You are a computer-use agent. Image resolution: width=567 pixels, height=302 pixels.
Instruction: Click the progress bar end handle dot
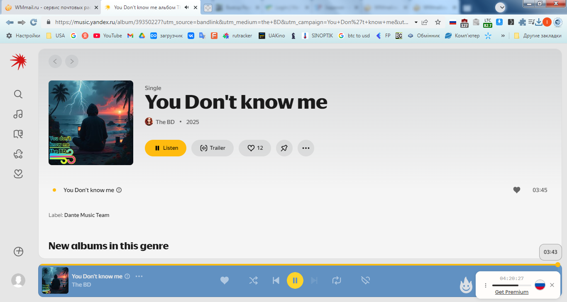click(x=557, y=265)
